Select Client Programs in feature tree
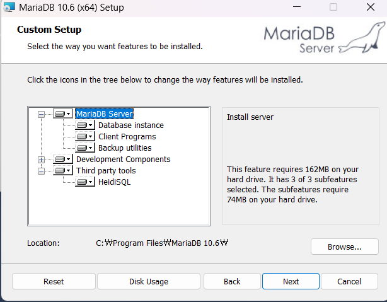This screenshot has width=387, height=302. tap(127, 137)
